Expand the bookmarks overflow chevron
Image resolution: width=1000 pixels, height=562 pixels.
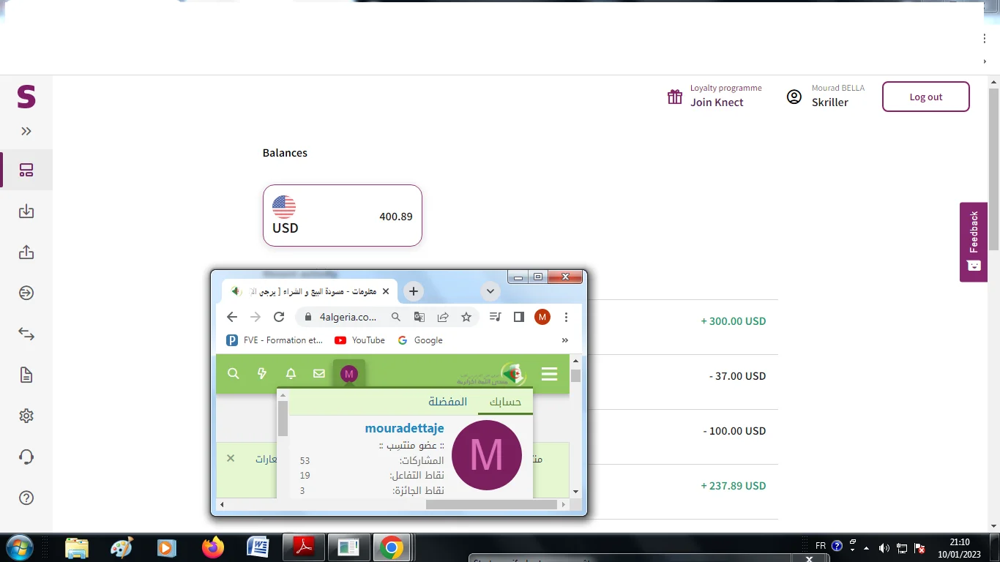pos(564,340)
